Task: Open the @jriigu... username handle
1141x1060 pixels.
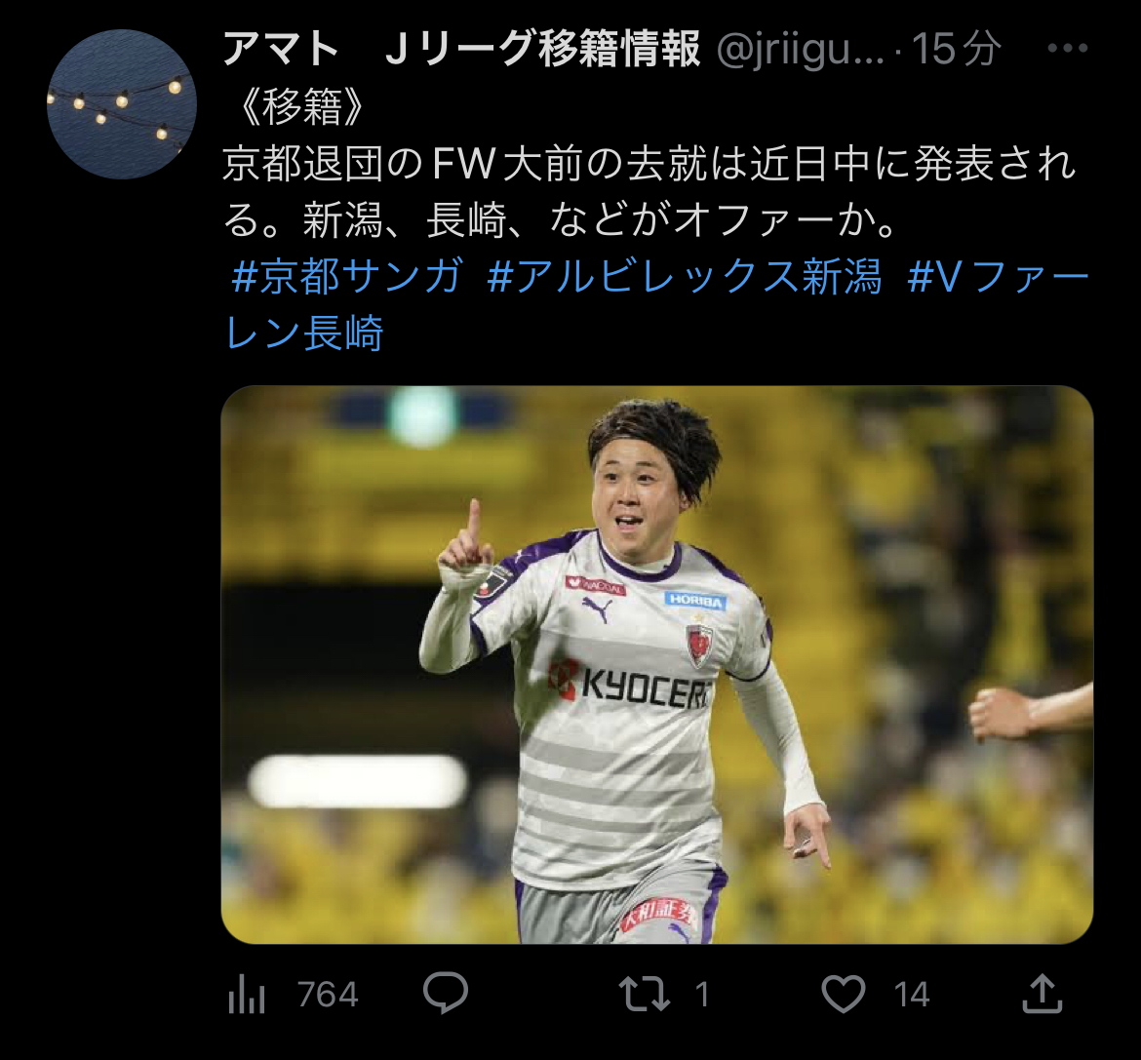Action: tap(800, 50)
